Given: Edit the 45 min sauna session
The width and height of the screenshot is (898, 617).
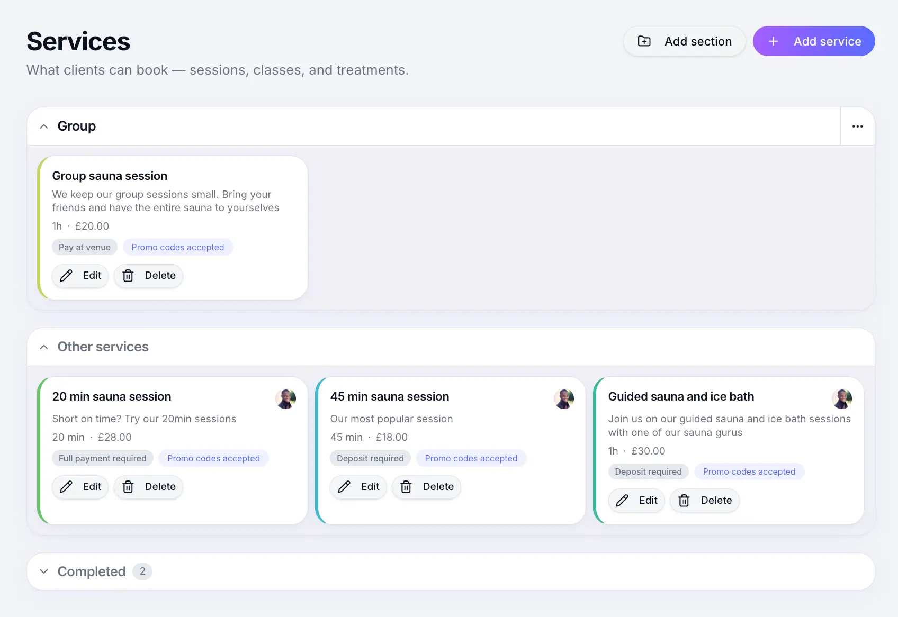Looking at the screenshot, I should [x=358, y=487].
